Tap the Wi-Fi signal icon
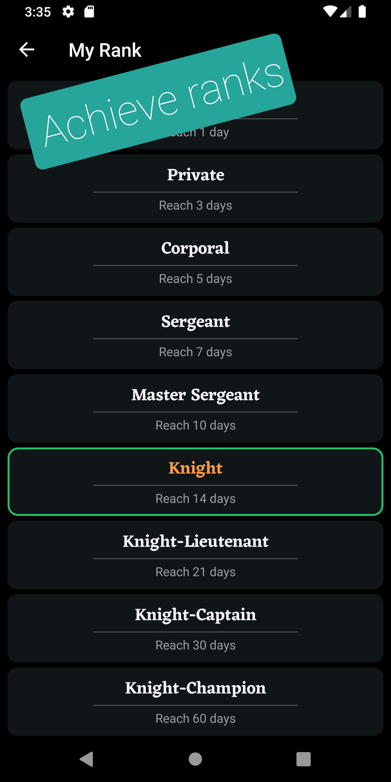391x782 pixels. (x=330, y=11)
